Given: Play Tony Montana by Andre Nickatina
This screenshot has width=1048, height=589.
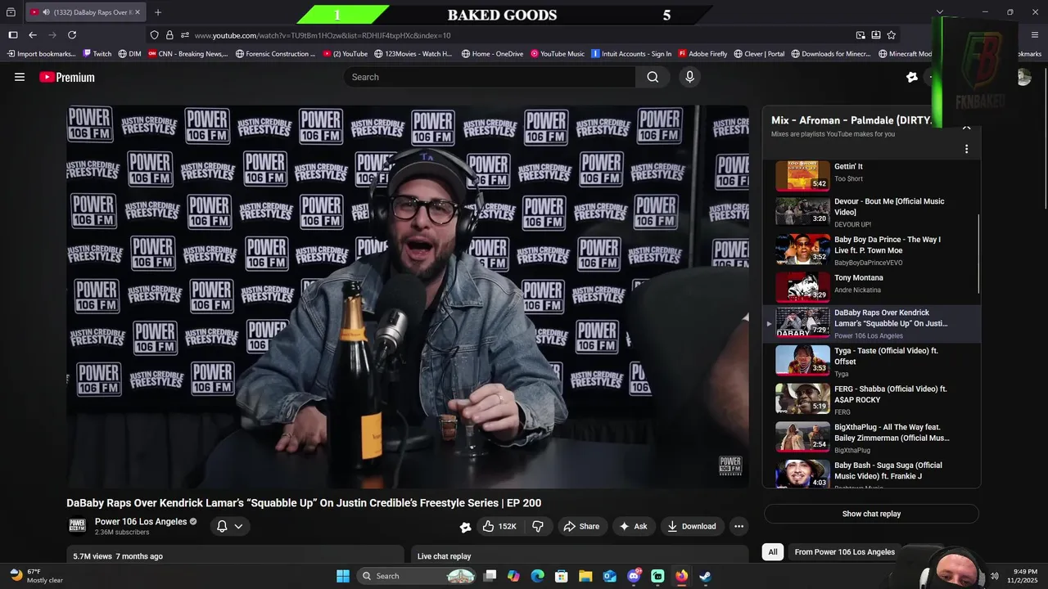Looking at the screenshot, I should pyautogui.click(x=870, y=286).
